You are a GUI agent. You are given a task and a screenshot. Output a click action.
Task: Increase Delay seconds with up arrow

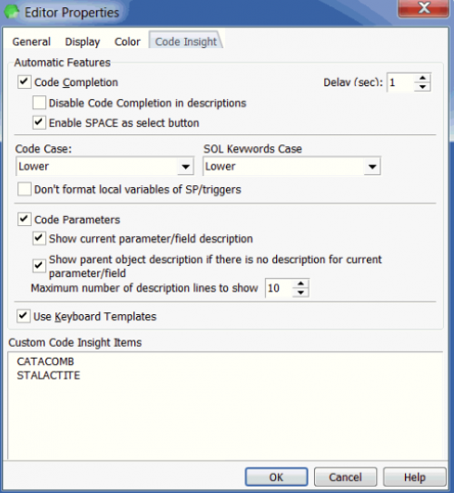[x=422, y=78]
